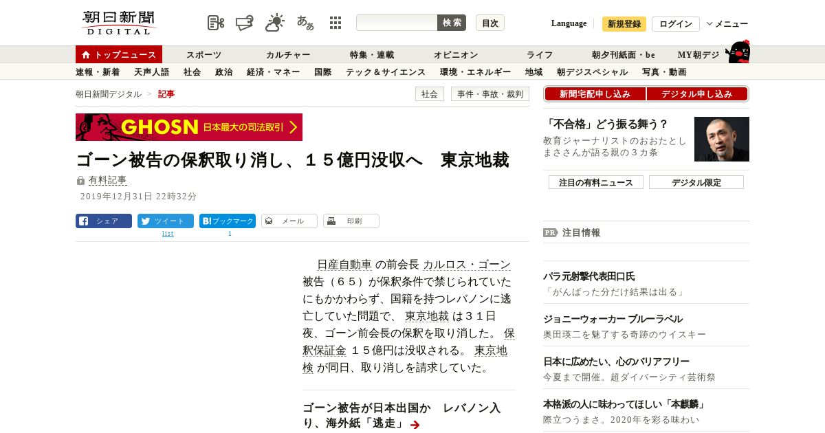Switch to デジタル限定 tab

[x=696, y=182]
